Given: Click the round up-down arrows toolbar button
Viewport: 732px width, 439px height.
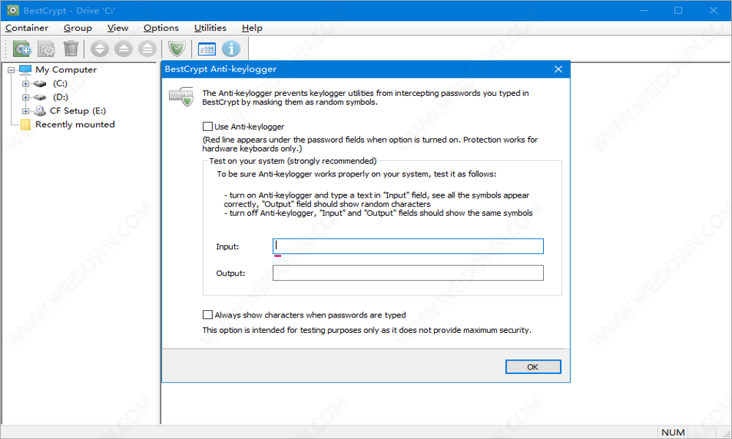Looking at the screenshot, I should tap(100, 48).
